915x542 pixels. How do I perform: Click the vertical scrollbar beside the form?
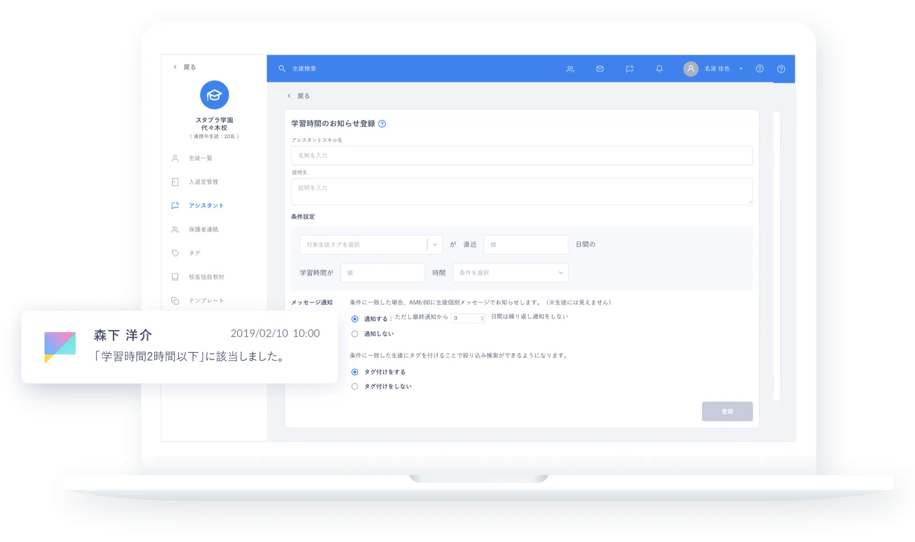point(777,256)
